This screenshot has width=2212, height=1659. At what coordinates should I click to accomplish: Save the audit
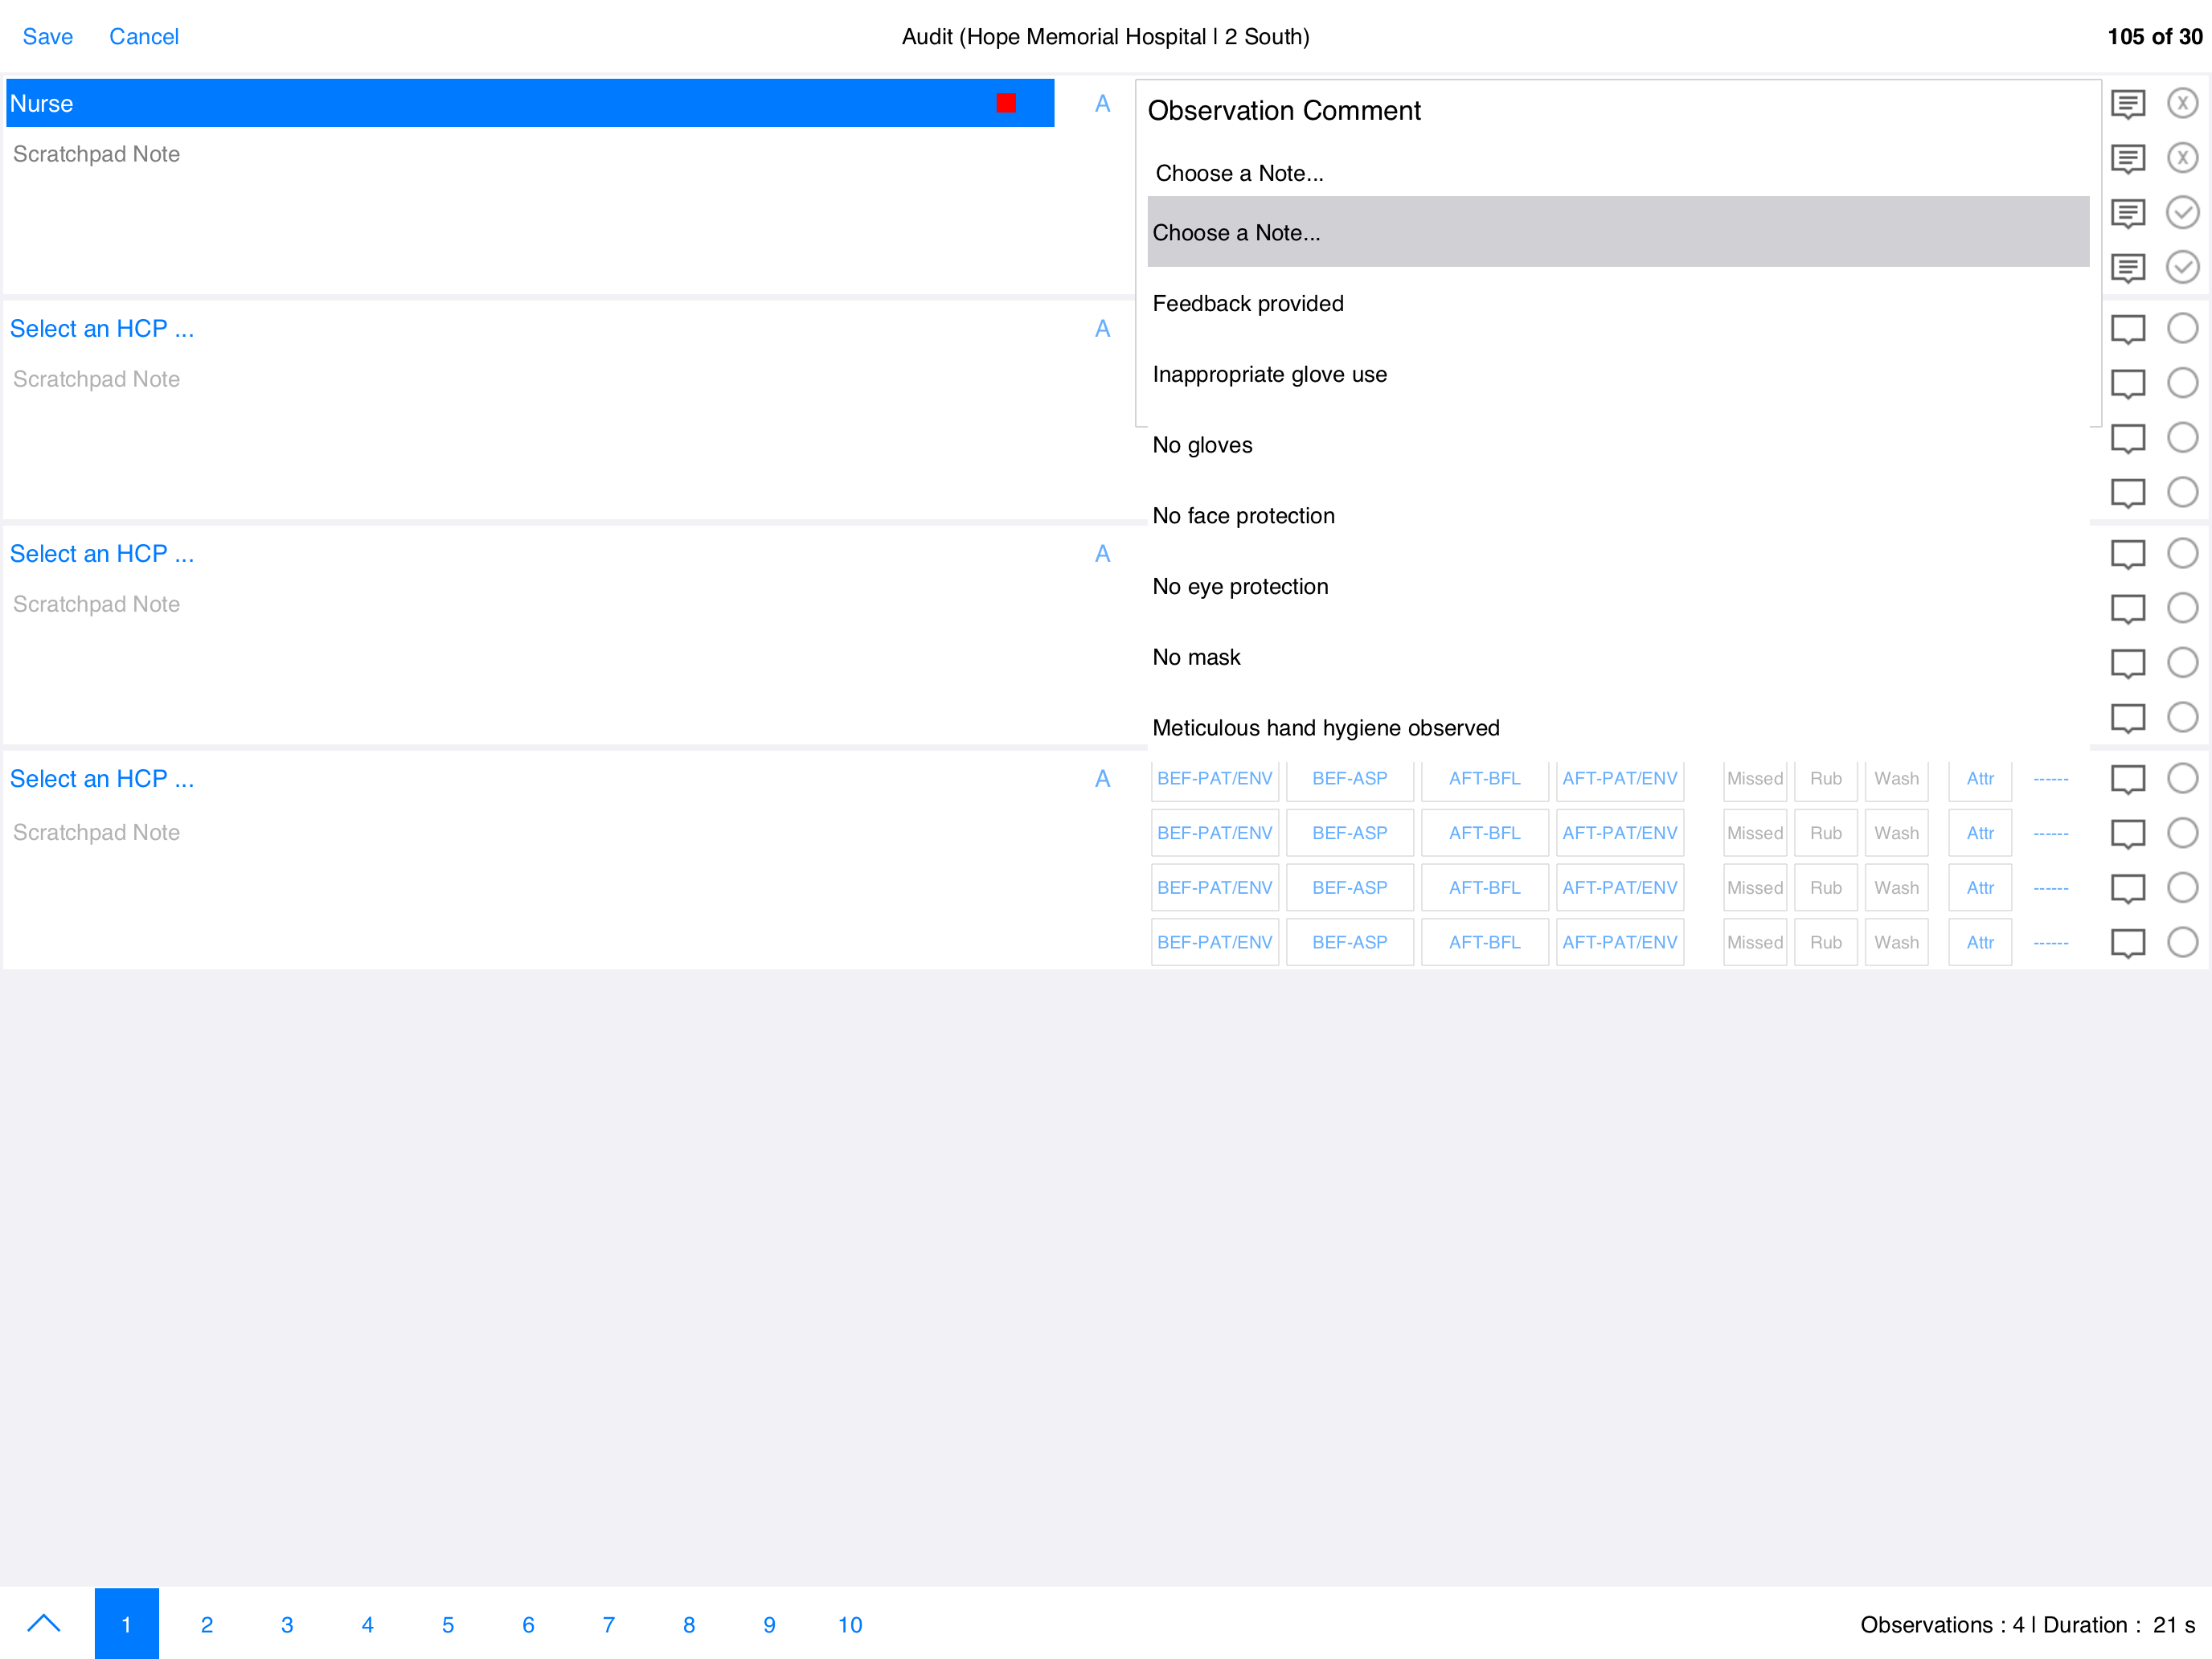tap(48, 37)
